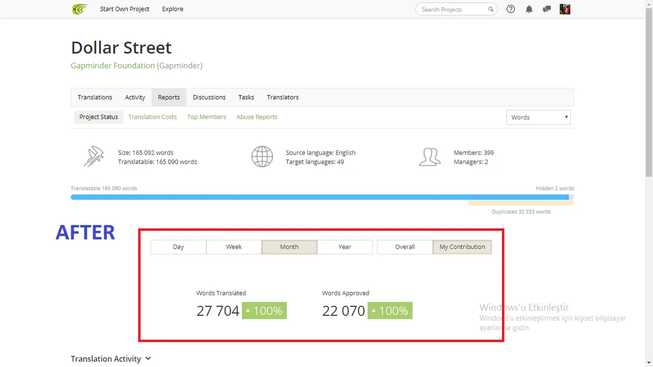Open the messages chat icon
The height and width of the screenshot is (367, 653).
tap(547, 9)
